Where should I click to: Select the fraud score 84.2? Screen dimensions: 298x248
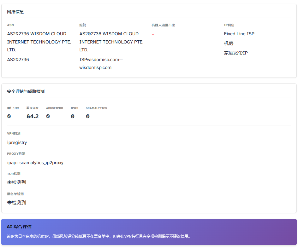click(x=33, y=116)
